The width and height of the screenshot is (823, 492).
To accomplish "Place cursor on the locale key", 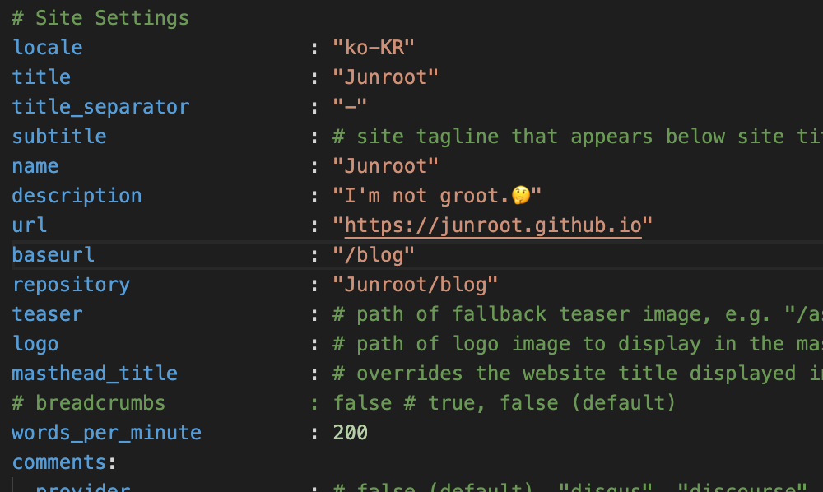I will 47,47.
